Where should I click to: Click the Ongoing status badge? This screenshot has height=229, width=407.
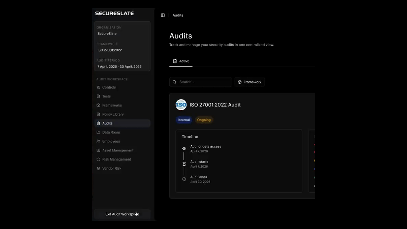(x=204, y=120)
